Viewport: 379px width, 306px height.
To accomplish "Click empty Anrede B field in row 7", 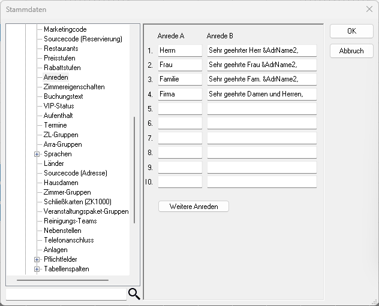I will 262,138.
